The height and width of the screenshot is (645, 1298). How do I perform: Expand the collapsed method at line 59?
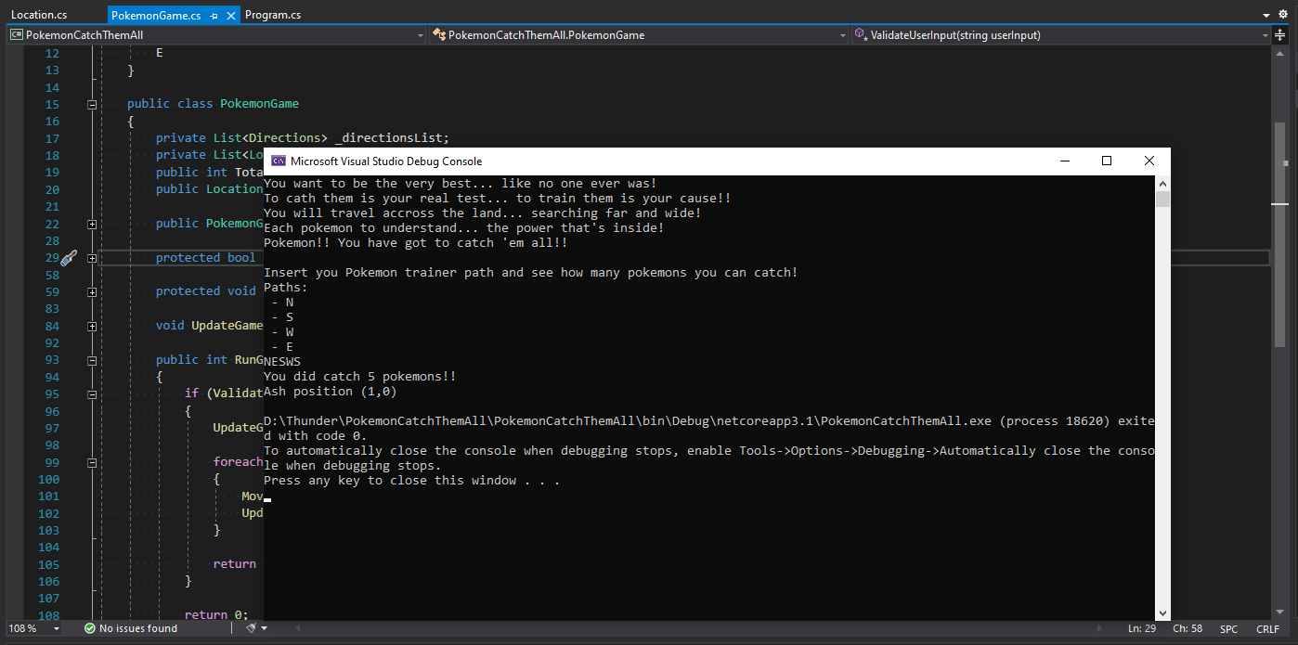[92, 291]
